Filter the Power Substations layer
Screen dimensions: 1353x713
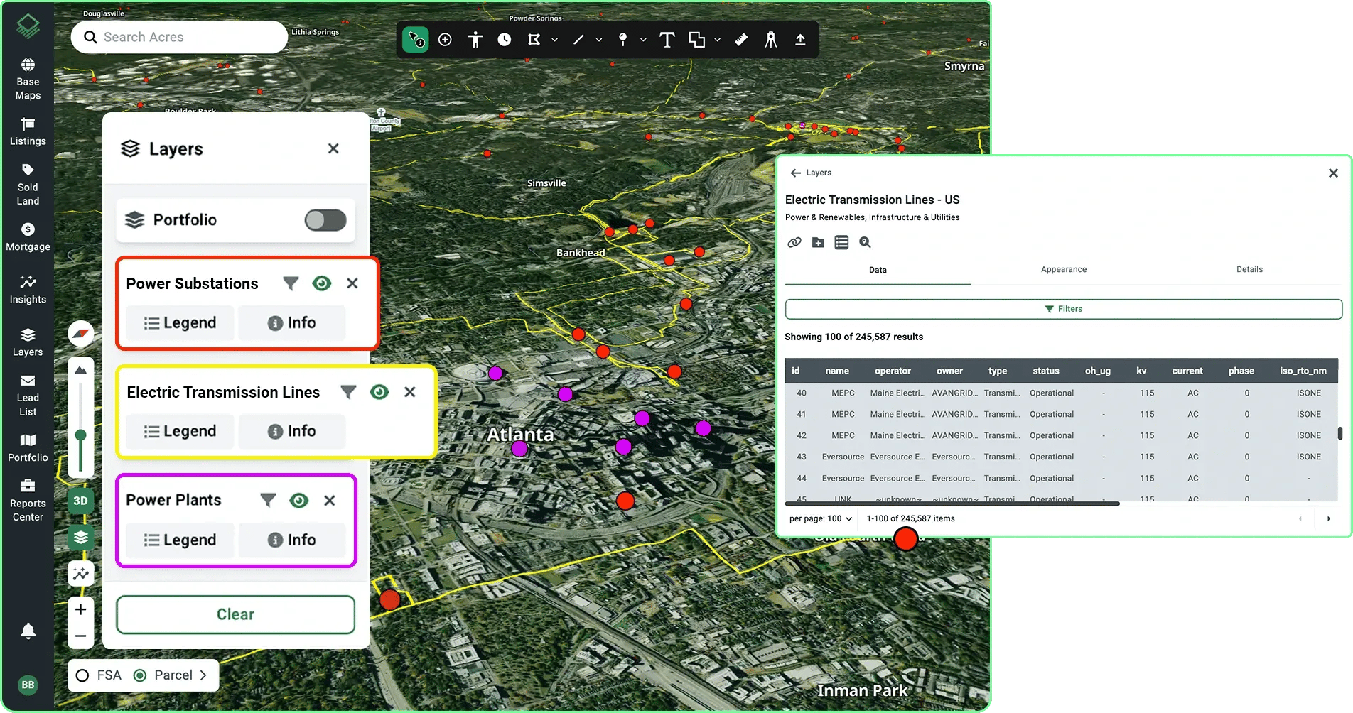click(291, 283)
